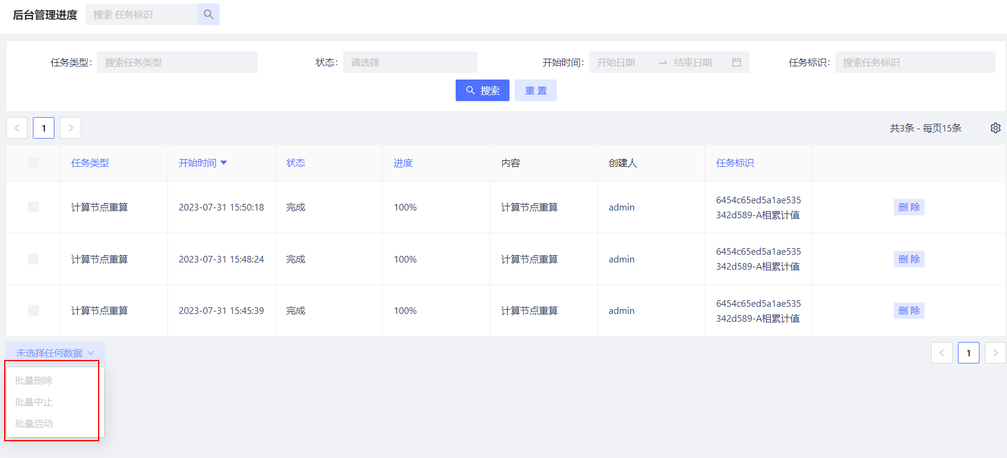Click the 重置 button
Image resolution: width=1007 pixels, height=458 pixels.
coord(536,90)
